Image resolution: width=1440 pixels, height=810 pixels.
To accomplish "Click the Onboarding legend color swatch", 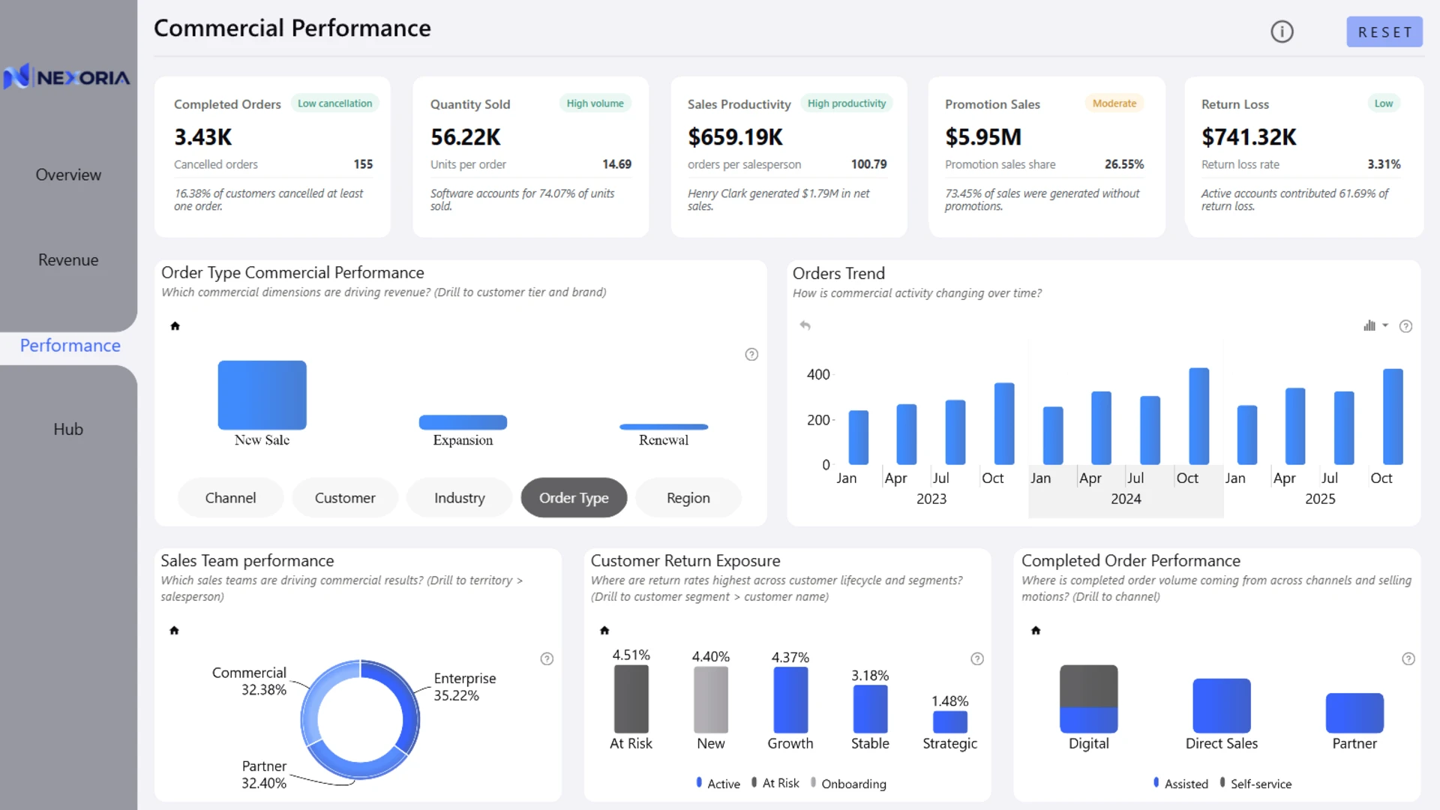I will 813,782.
